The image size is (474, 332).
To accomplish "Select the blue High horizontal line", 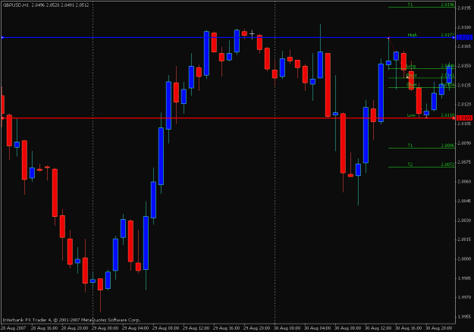I will click(x=228, y=38).
